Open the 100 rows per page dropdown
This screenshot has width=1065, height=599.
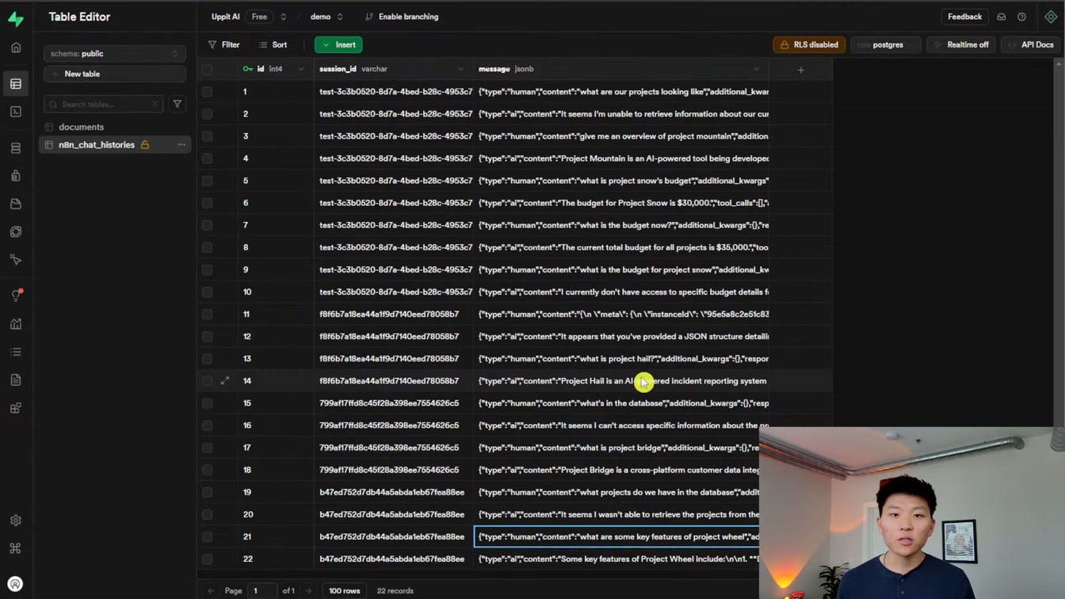point(344,590)
